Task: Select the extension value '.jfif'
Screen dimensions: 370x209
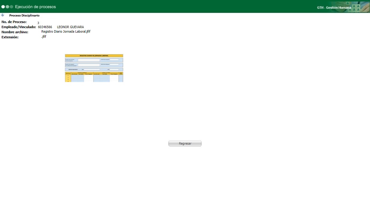Action: (x=44, y=37)
